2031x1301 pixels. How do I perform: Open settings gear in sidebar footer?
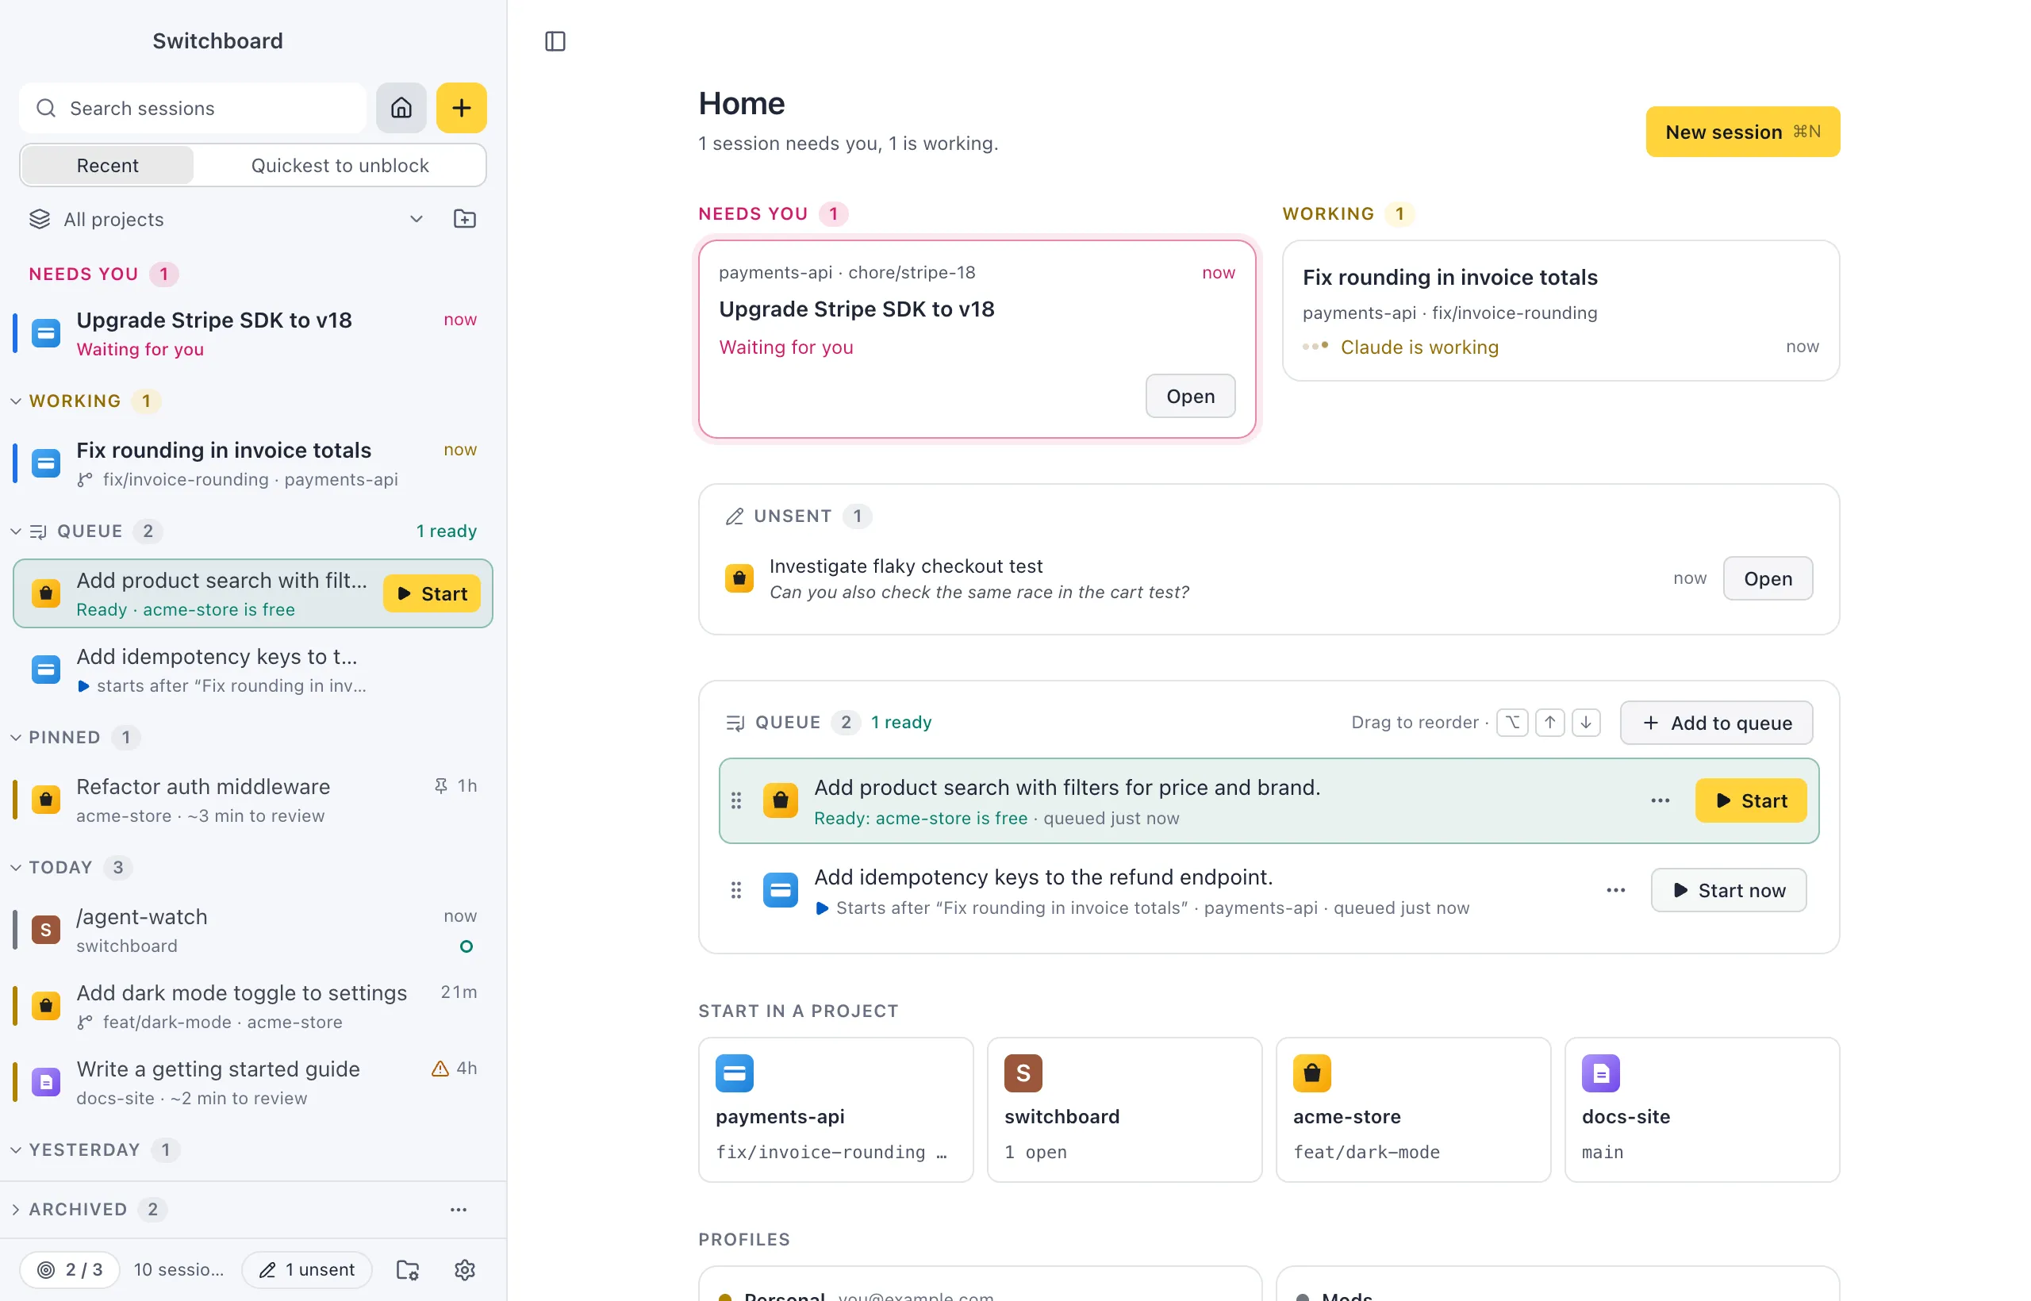click(x=465, y=1269)
